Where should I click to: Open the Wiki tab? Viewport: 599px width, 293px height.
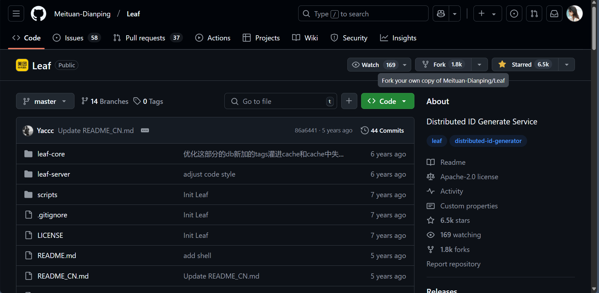305,38
